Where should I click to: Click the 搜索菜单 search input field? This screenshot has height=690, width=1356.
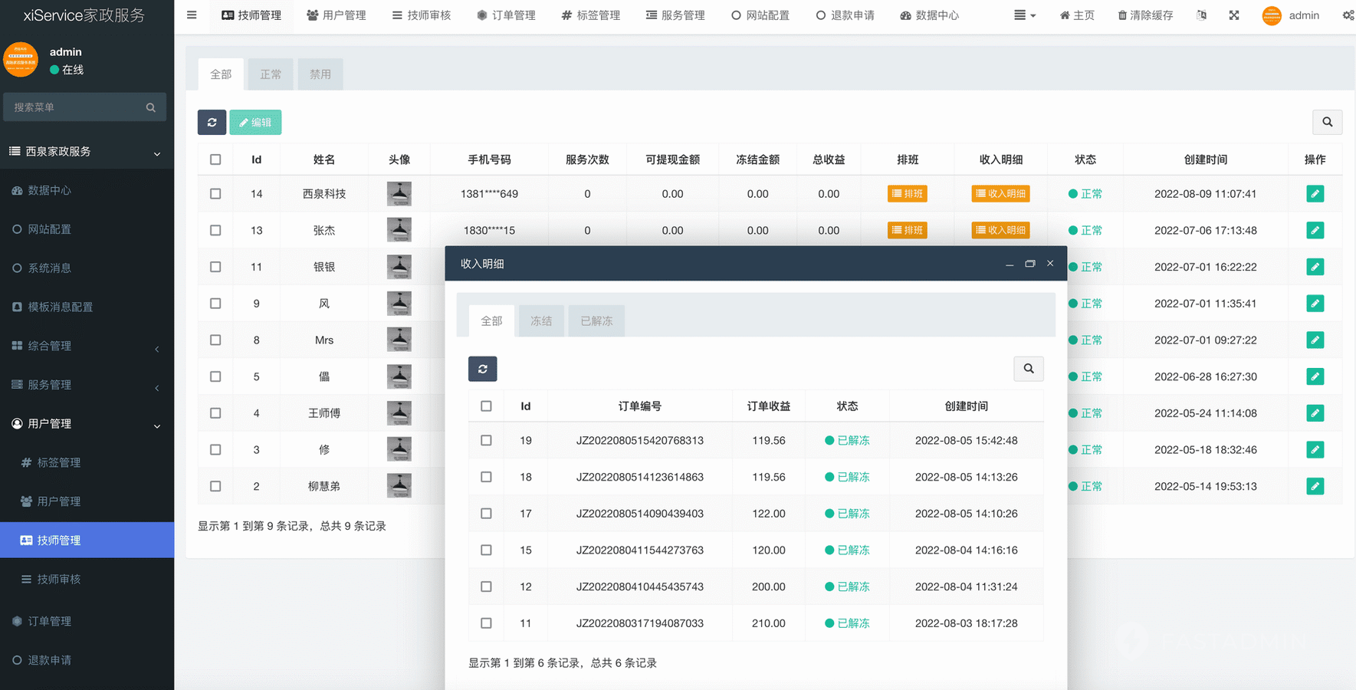click(x=77, y=107)
